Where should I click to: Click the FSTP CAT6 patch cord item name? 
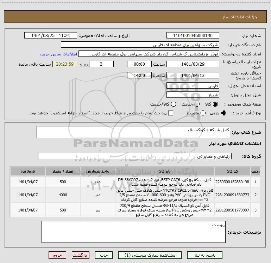[165, 182]
